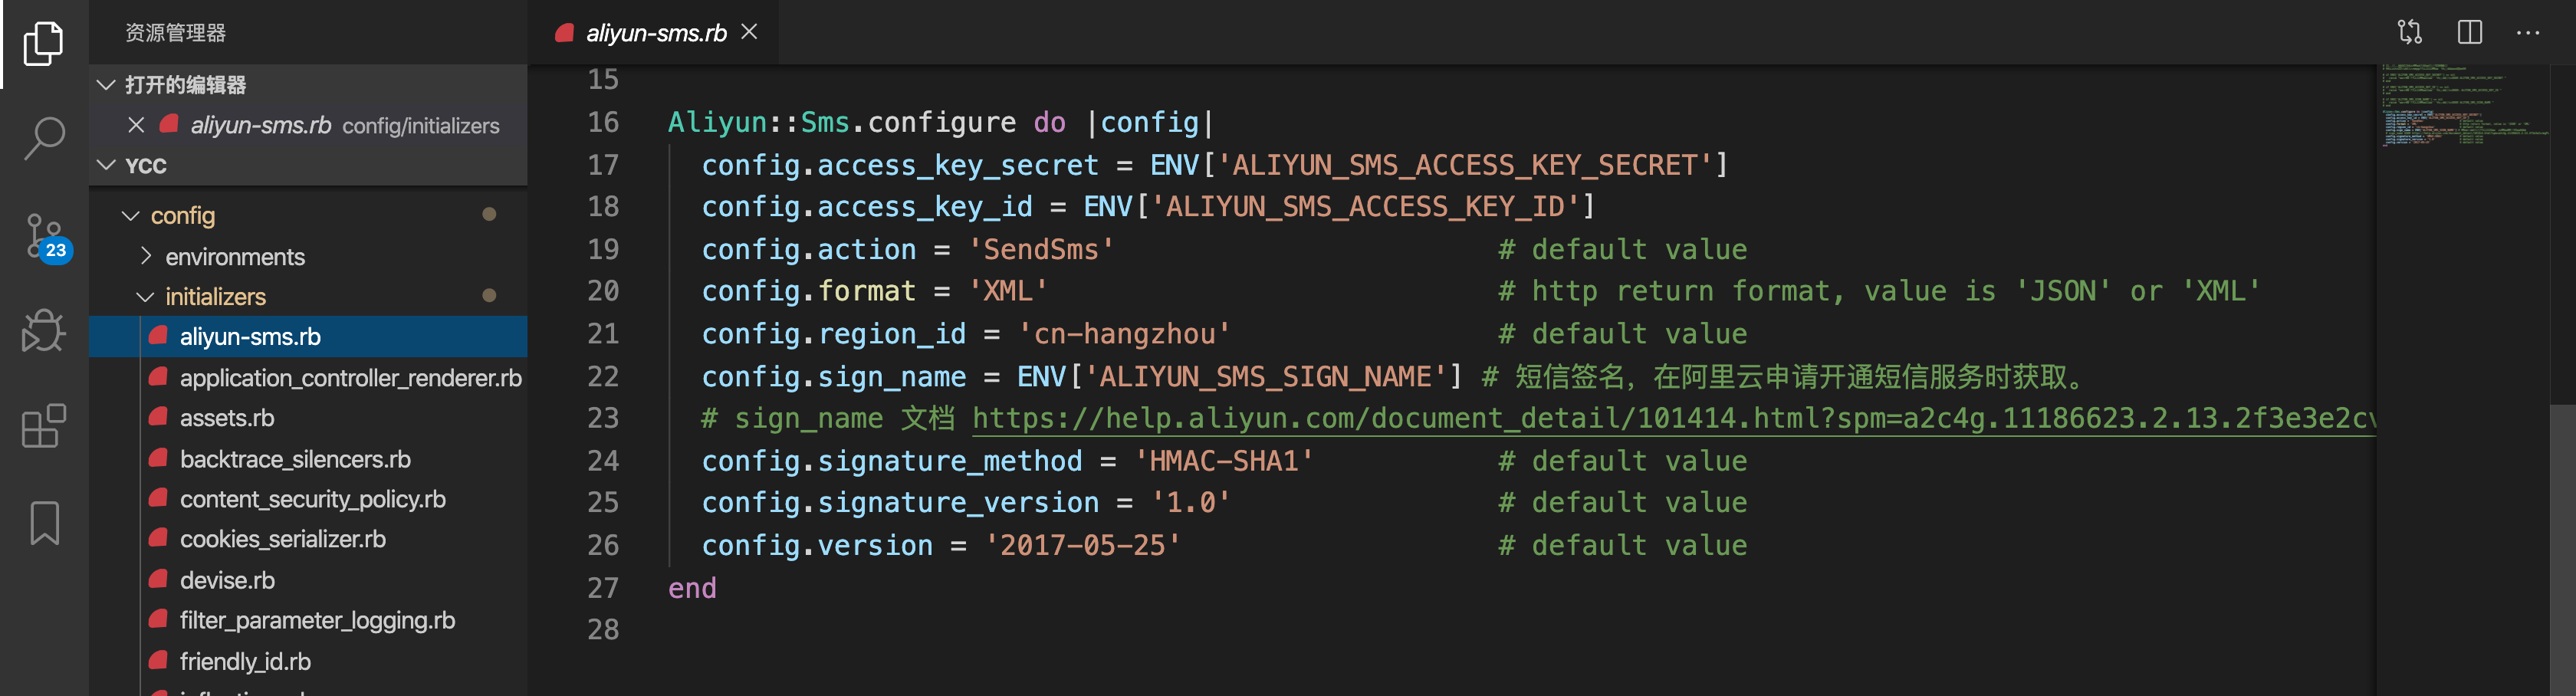Image resolution: width=2576 pixels, height=696 pixels.
Task: Open the Search view icon
Action: 43,138
